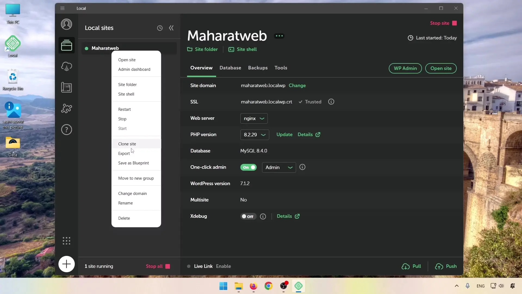Select the Local sites sidebar icon

[x=66, y=45]
